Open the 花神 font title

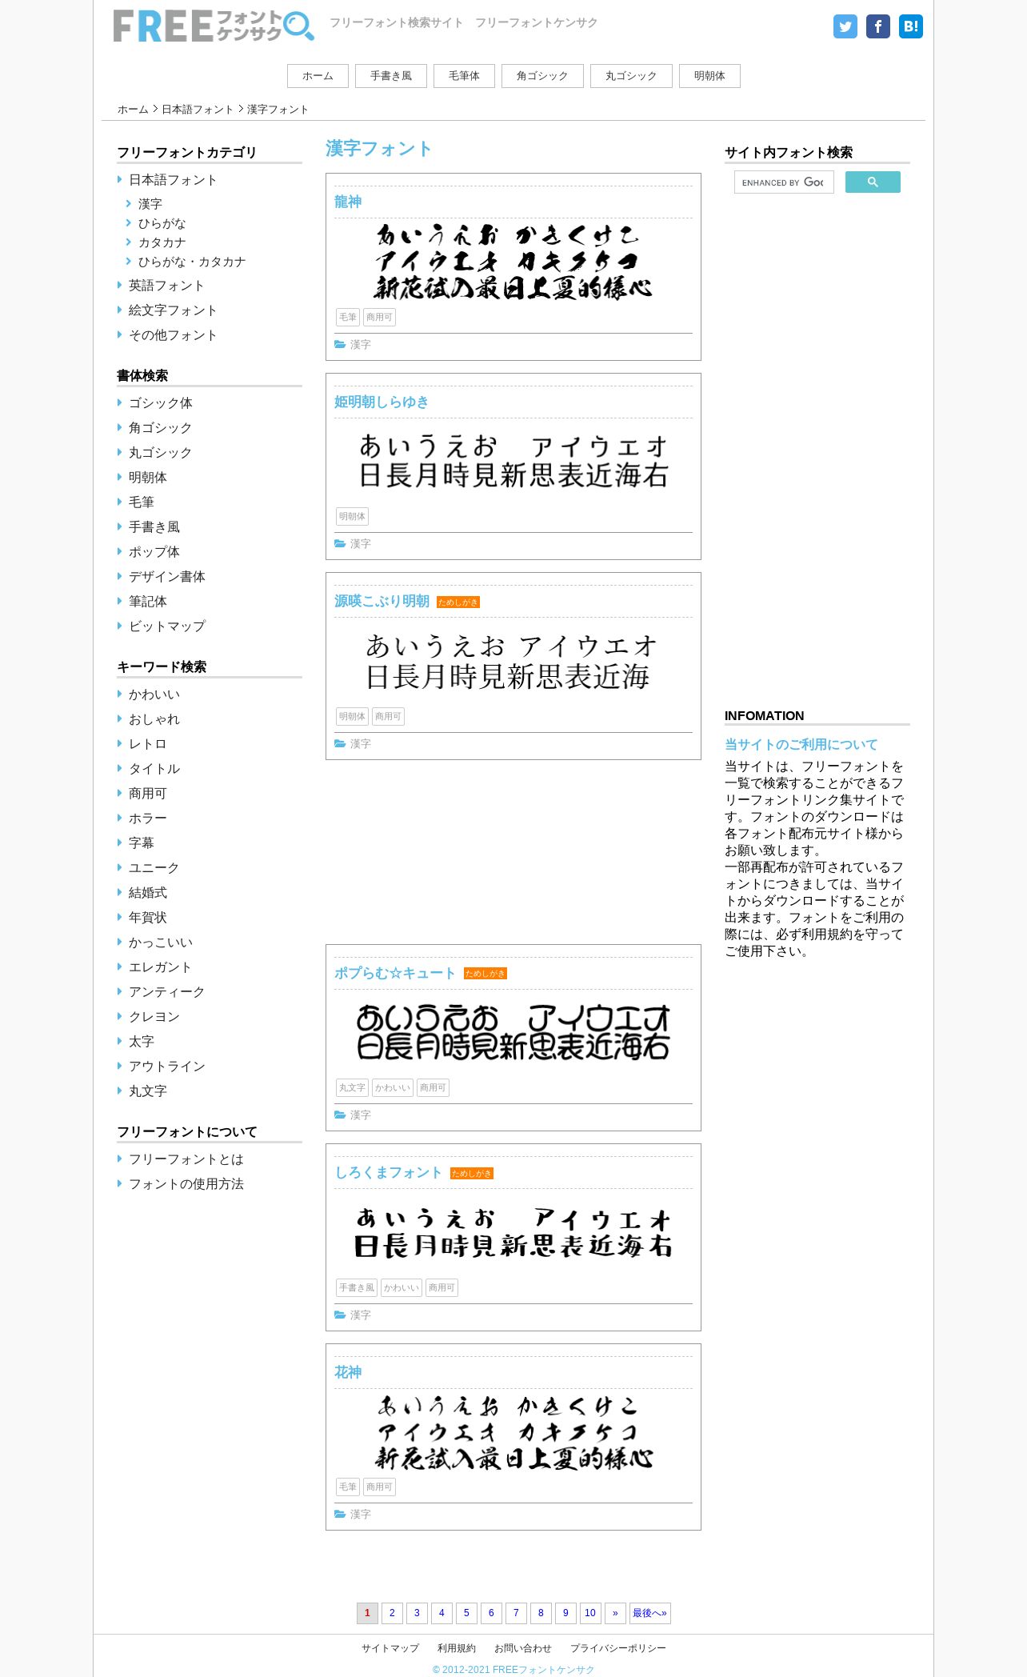point(348,1372)
